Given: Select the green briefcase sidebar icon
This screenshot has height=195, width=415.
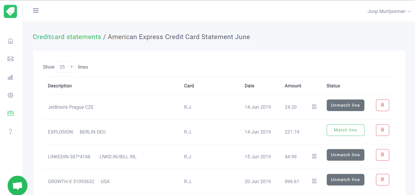Looking at the screenshot, I should (10, 113).
